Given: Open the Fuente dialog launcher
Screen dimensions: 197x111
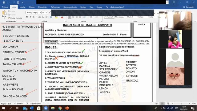Looking at the screenshot, I should click(x=66, y=21).
